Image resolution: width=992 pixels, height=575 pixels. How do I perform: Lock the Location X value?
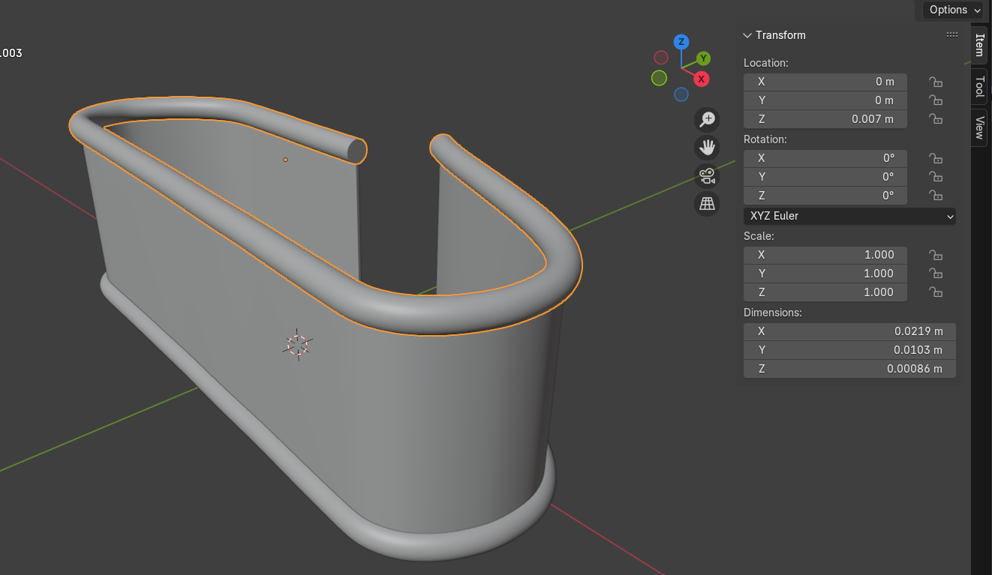[x=935, y=82]
